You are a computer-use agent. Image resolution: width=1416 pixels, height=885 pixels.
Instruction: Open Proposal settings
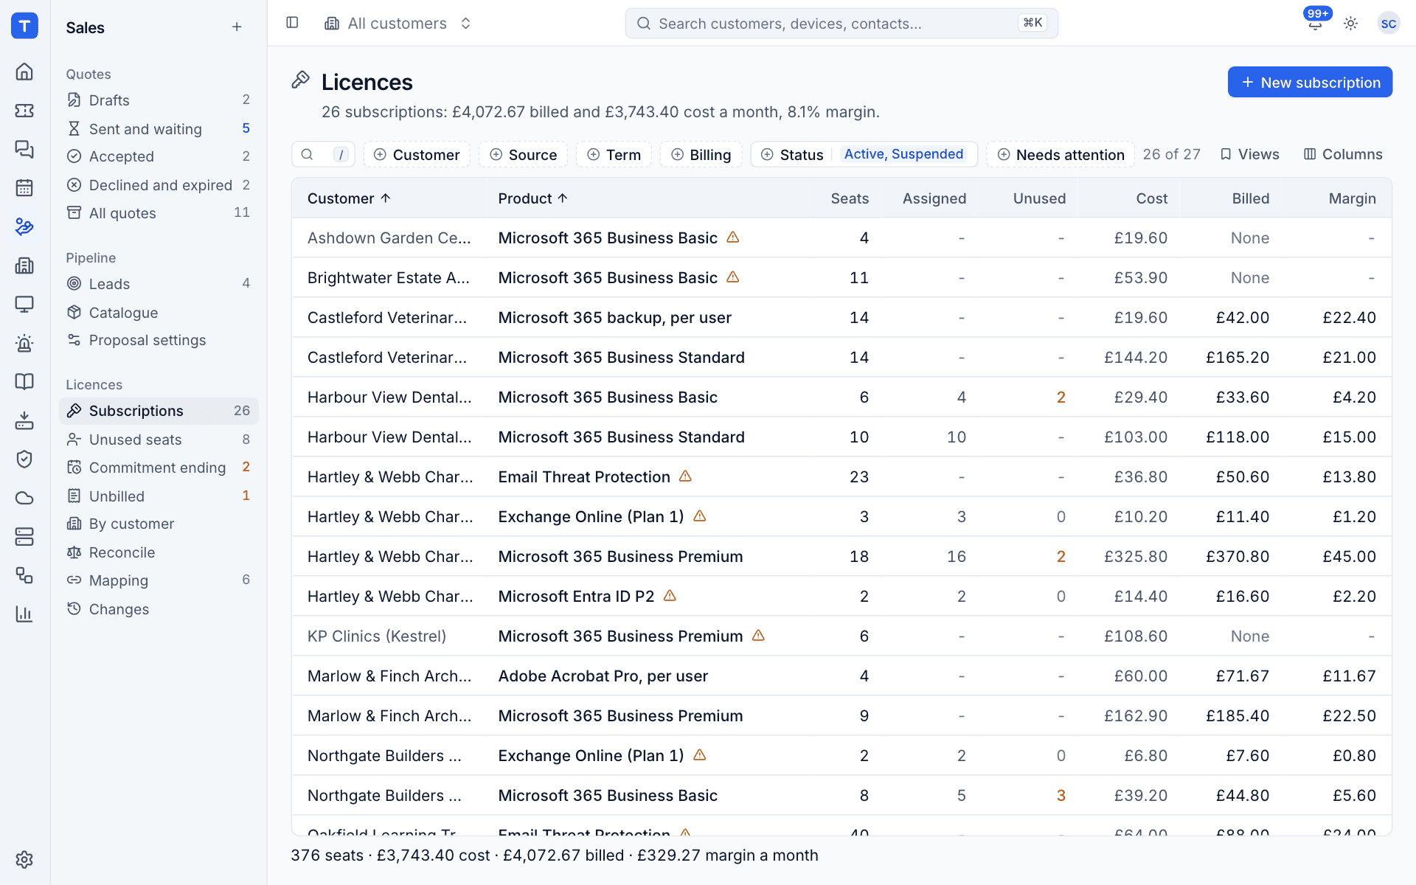pos(159,340)
